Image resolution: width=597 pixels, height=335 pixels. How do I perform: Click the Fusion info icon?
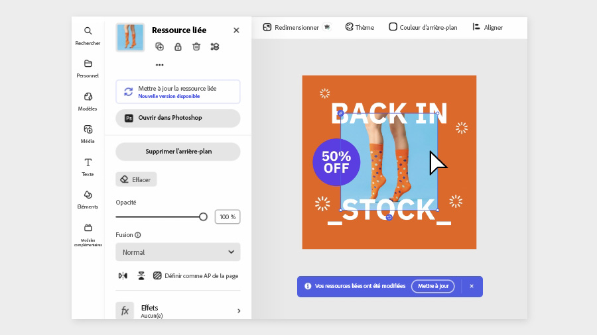click(138, 235)
